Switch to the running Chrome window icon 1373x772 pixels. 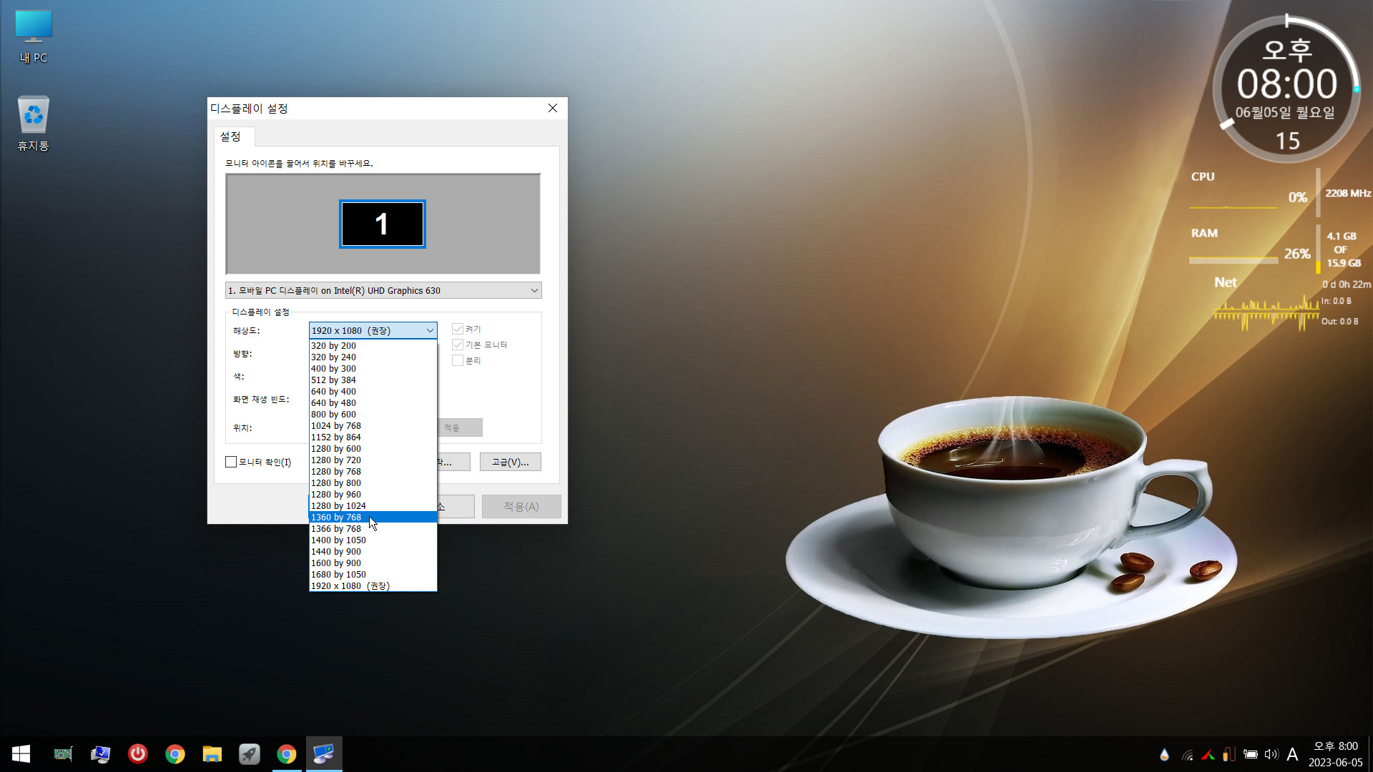[287, 754]
